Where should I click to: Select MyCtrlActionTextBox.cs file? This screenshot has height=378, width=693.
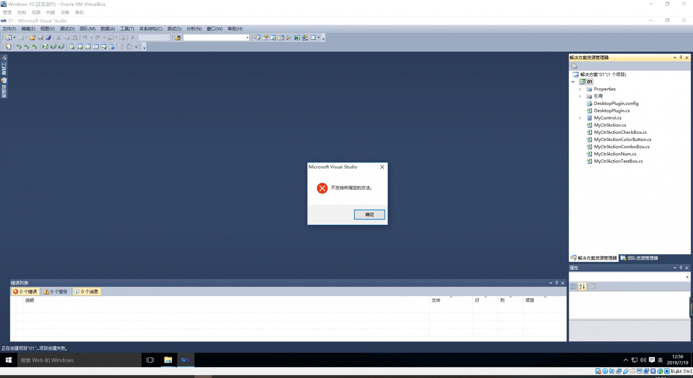point(618,161)
